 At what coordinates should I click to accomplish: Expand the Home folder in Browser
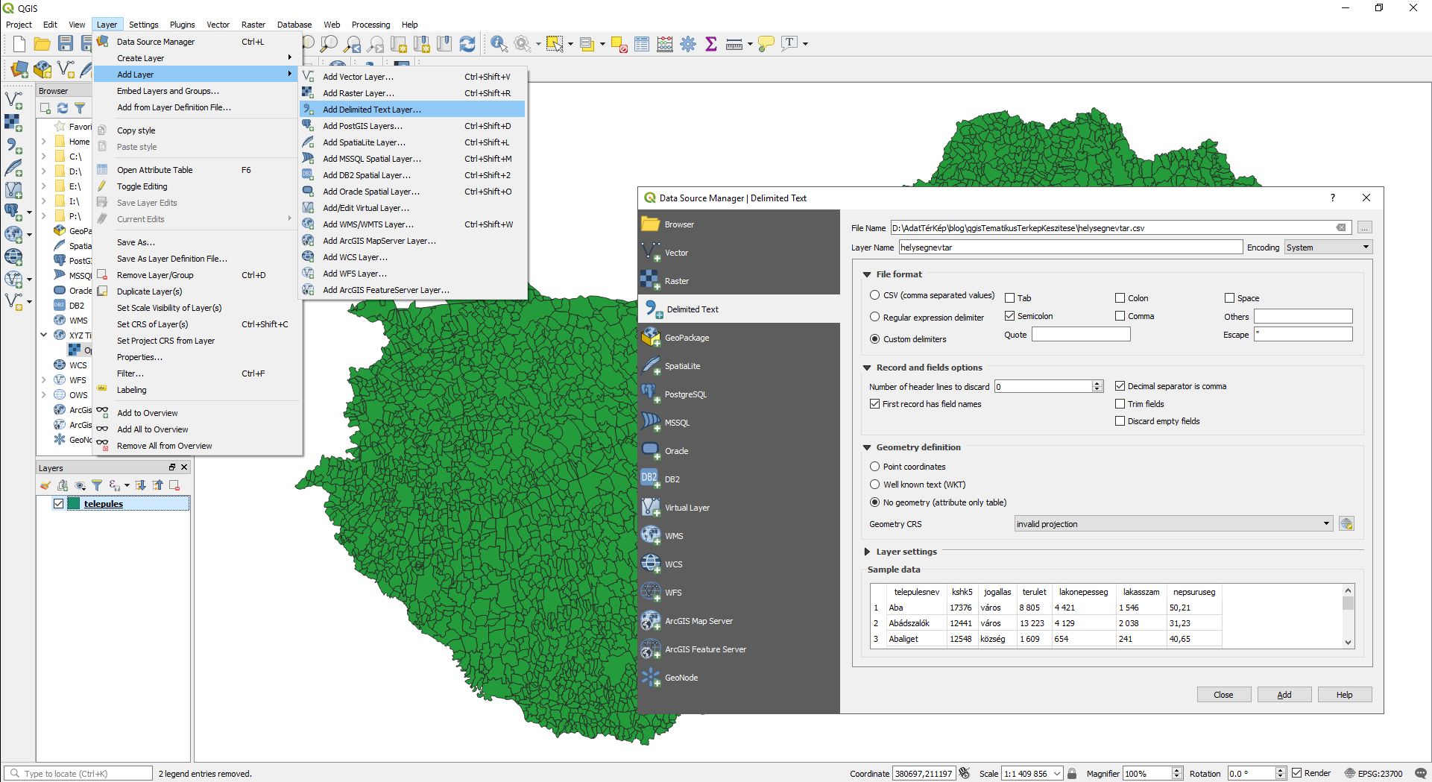(44, 142)
